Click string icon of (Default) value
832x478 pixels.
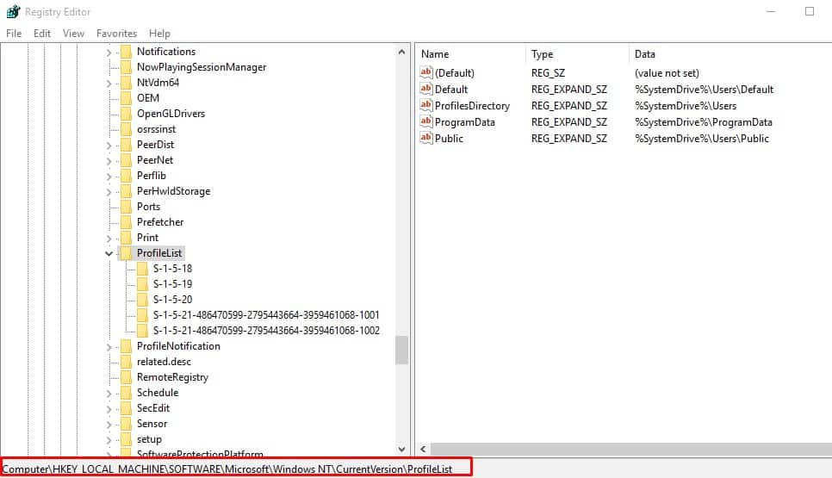click(x=426, y=72)
